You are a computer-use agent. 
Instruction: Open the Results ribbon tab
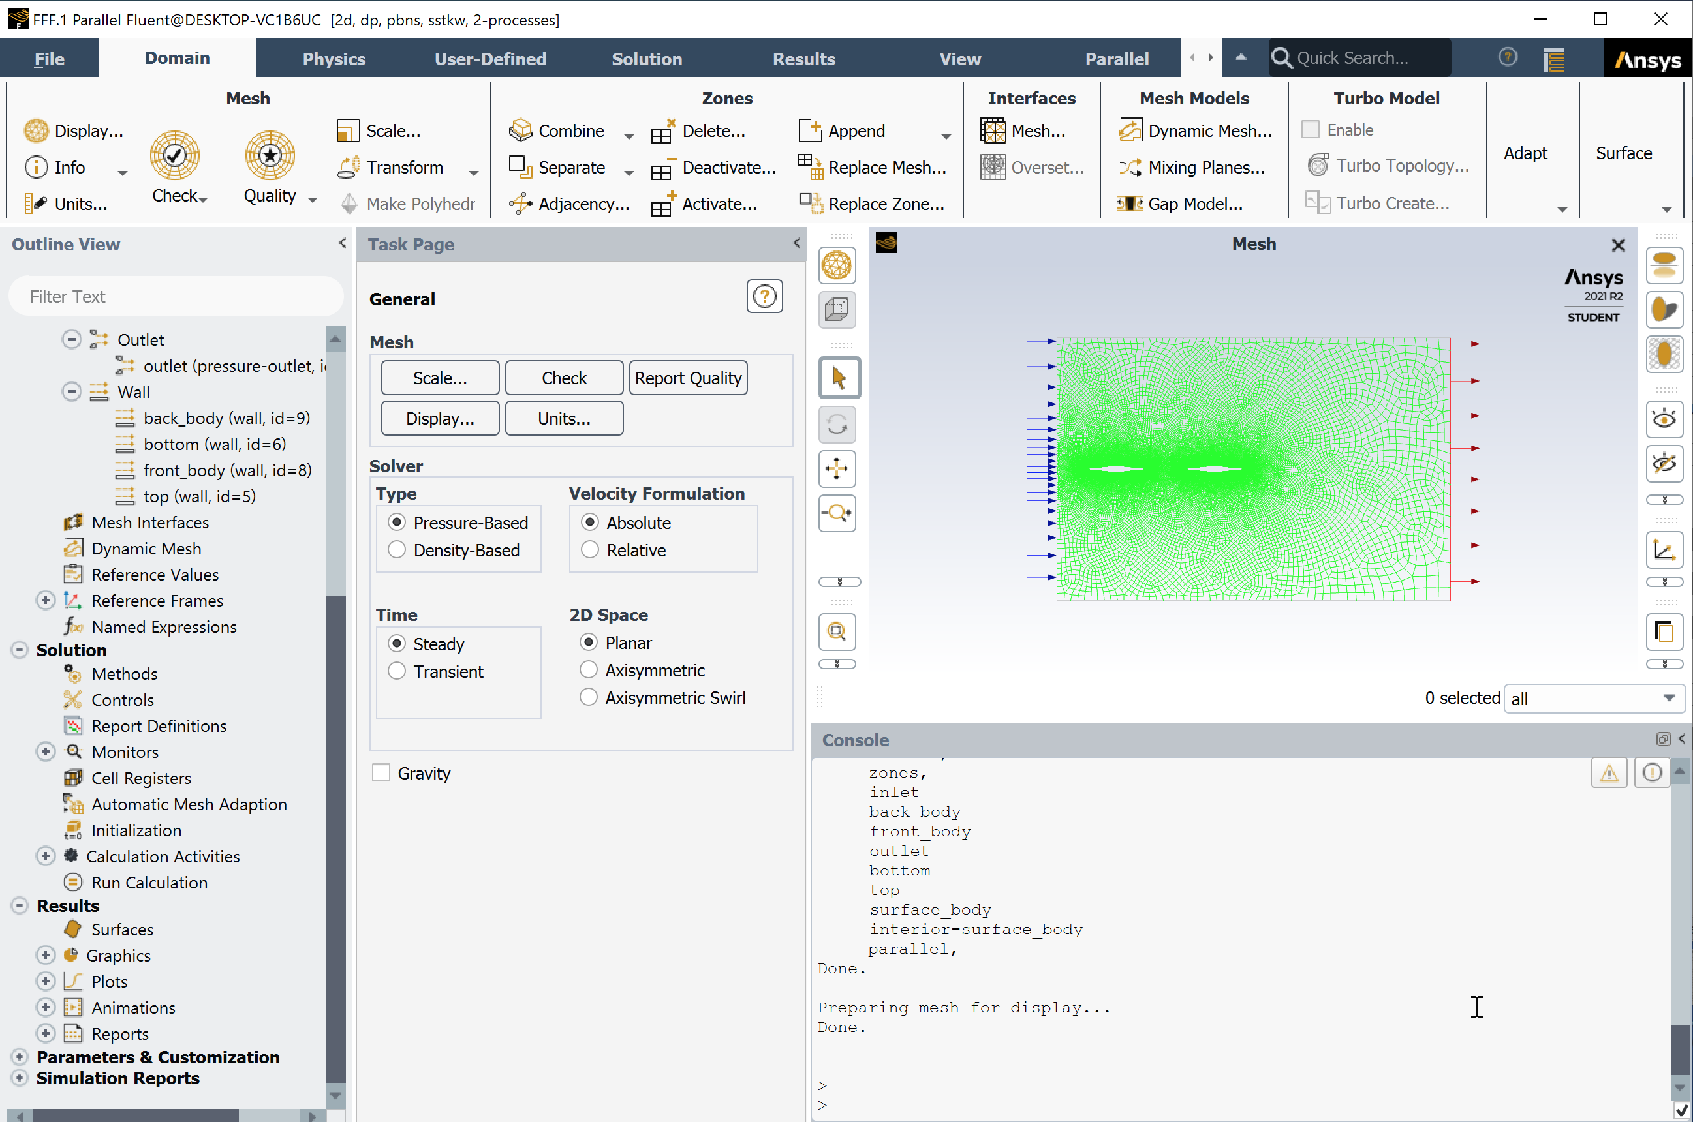803,59
